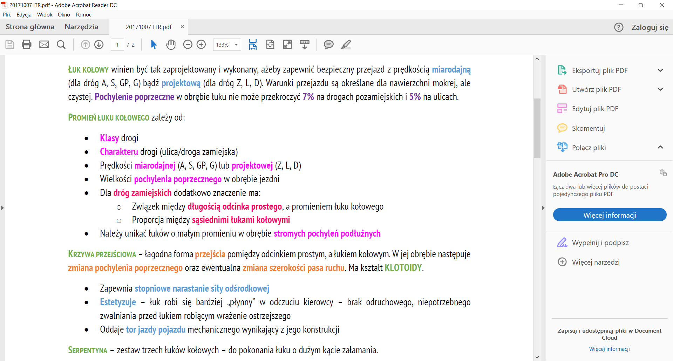Enter full screen mode icon
673x361 pixels.
point(287,45)
